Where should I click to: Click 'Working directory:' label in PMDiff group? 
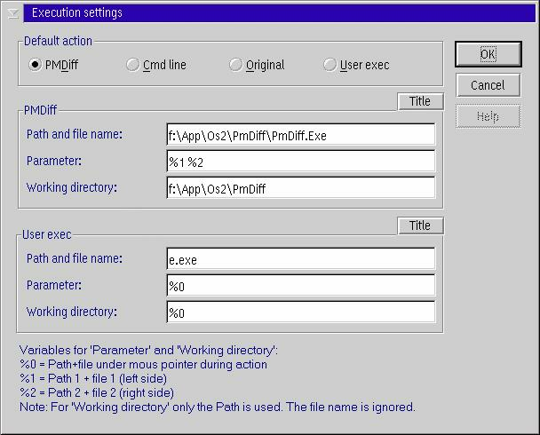[x=72, y=187]
